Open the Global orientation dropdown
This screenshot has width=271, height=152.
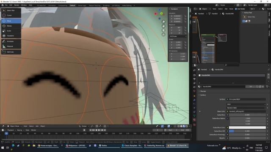click(84, 126)
